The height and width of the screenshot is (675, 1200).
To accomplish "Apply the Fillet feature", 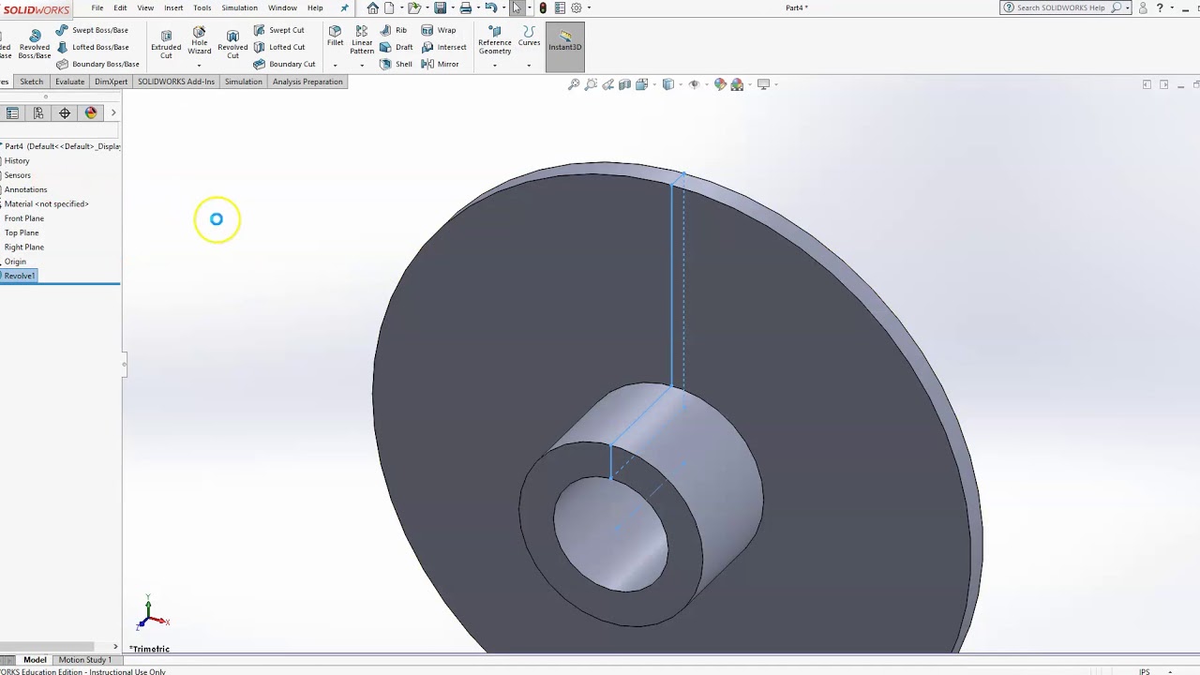I will 335,36.
